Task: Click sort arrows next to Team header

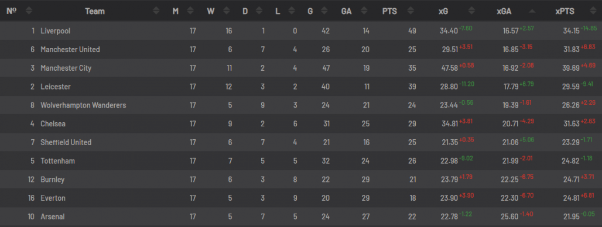Action: tap(156, 11)
